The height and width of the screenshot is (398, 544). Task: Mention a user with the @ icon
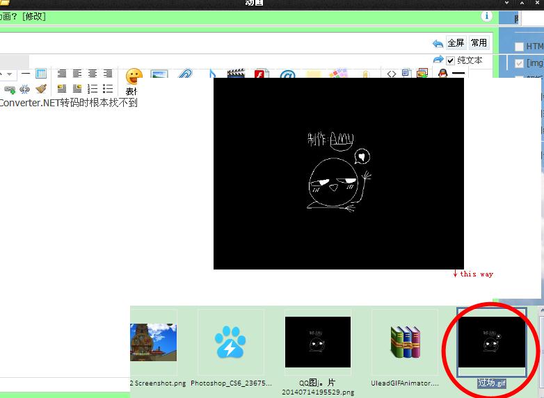coord(287,74)
